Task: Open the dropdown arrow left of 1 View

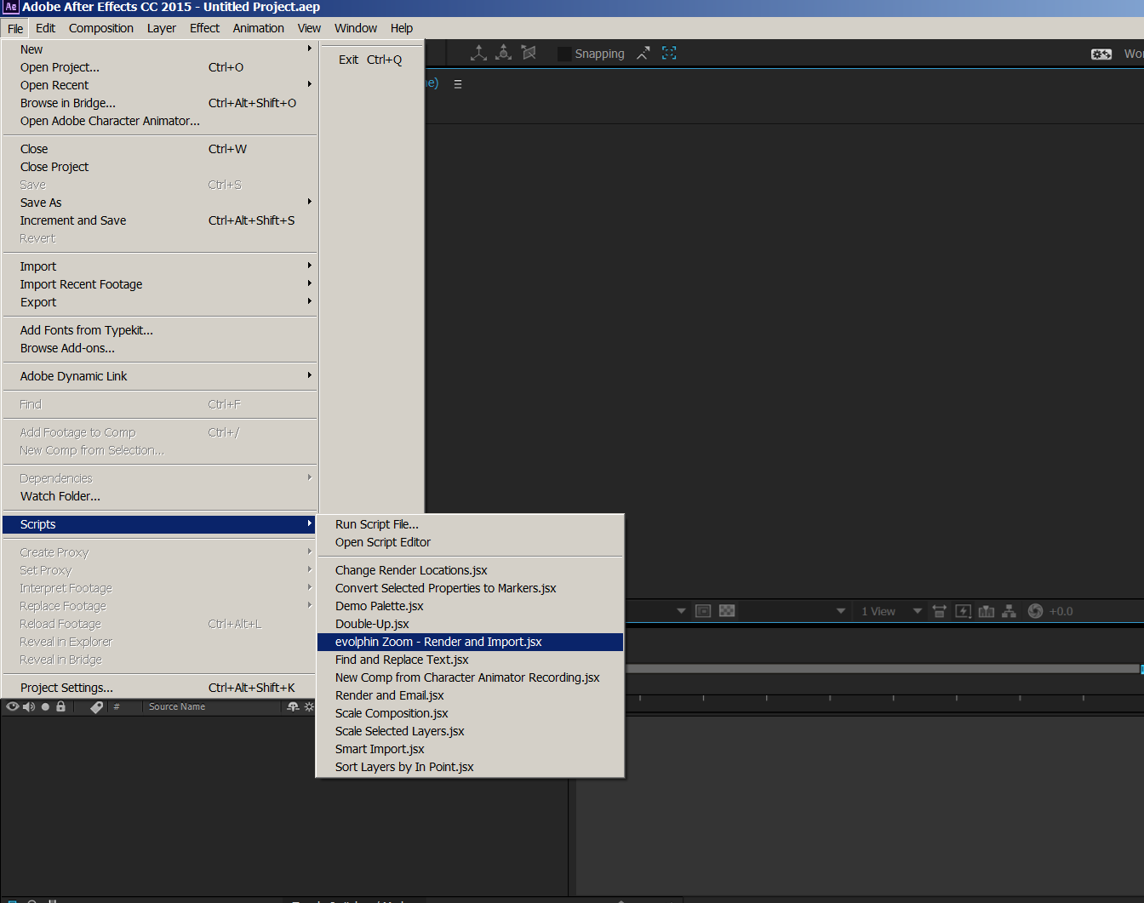Action: 841,611
